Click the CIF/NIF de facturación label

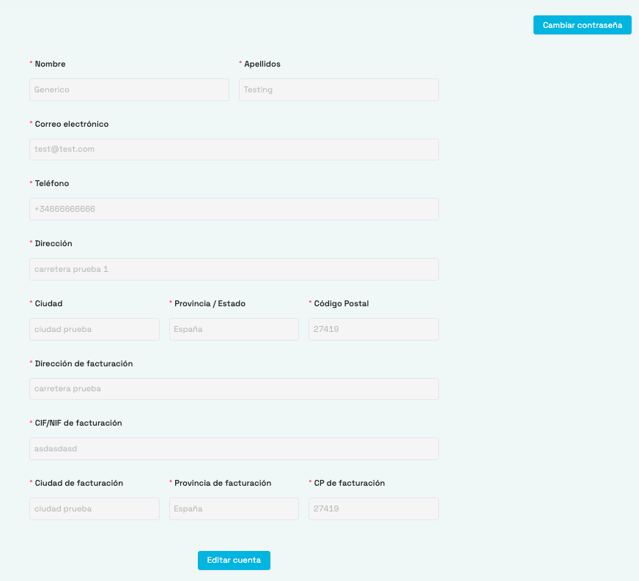78,423
